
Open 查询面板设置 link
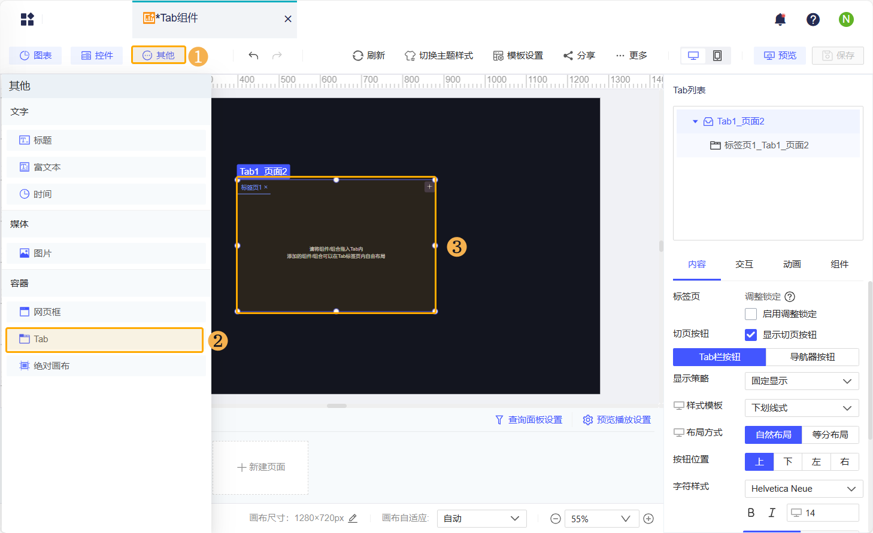tap(529, 420)
